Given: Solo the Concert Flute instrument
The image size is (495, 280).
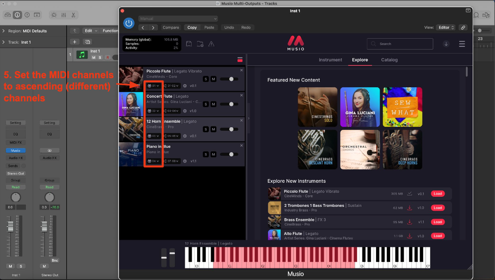Looking at the screenshot, I should 206,104.
